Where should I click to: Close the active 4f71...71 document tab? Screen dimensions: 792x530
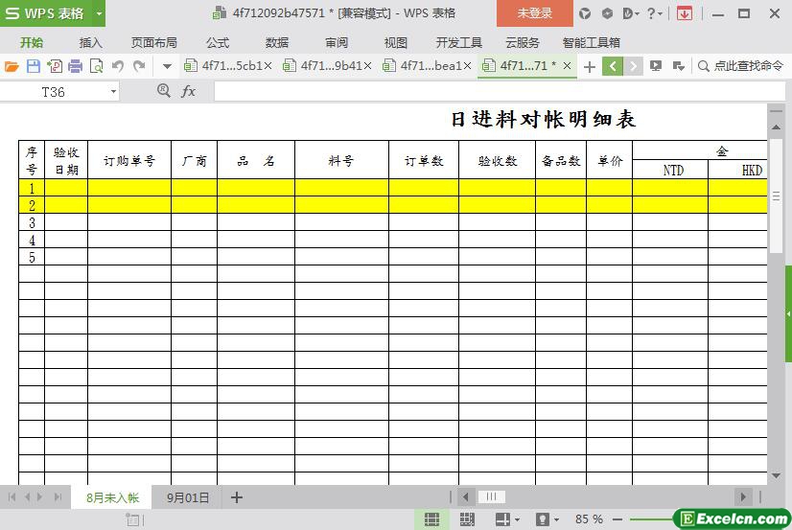(x=568, y=65)
